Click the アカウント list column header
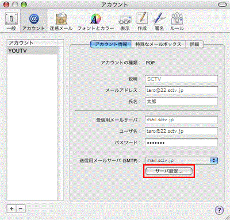 click(x=32, y=43)
